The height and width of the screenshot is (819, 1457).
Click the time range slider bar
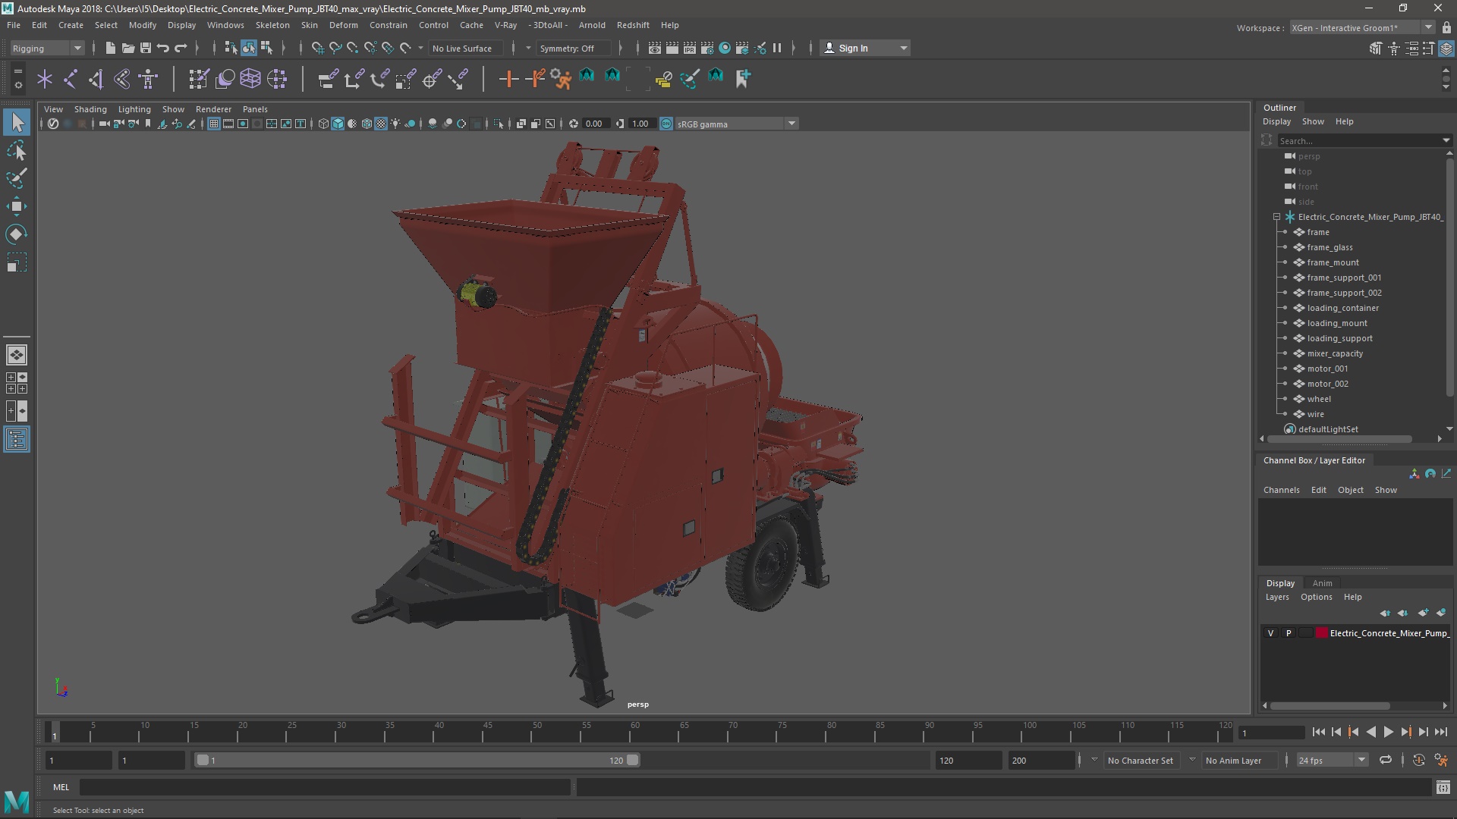pos(417,760)
